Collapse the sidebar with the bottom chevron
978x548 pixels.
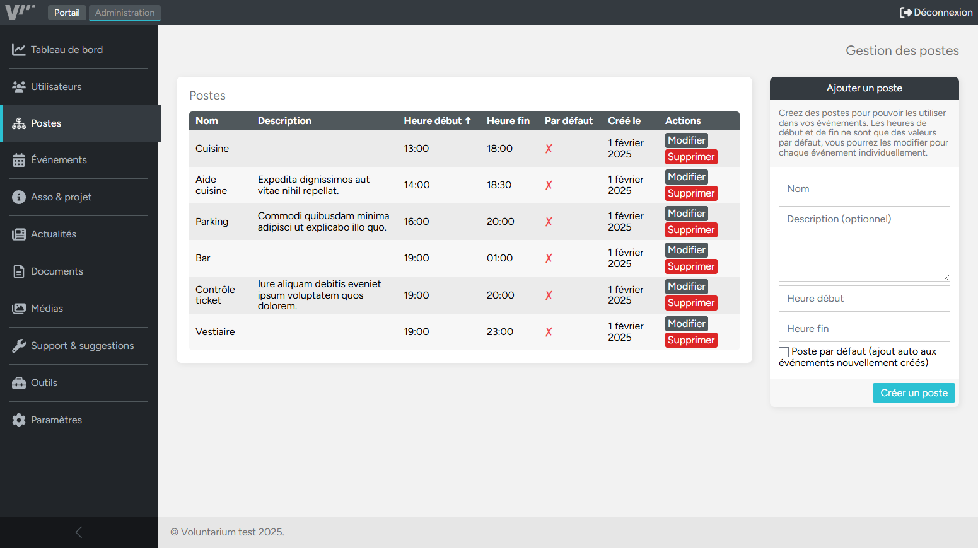tap(78, 532)
